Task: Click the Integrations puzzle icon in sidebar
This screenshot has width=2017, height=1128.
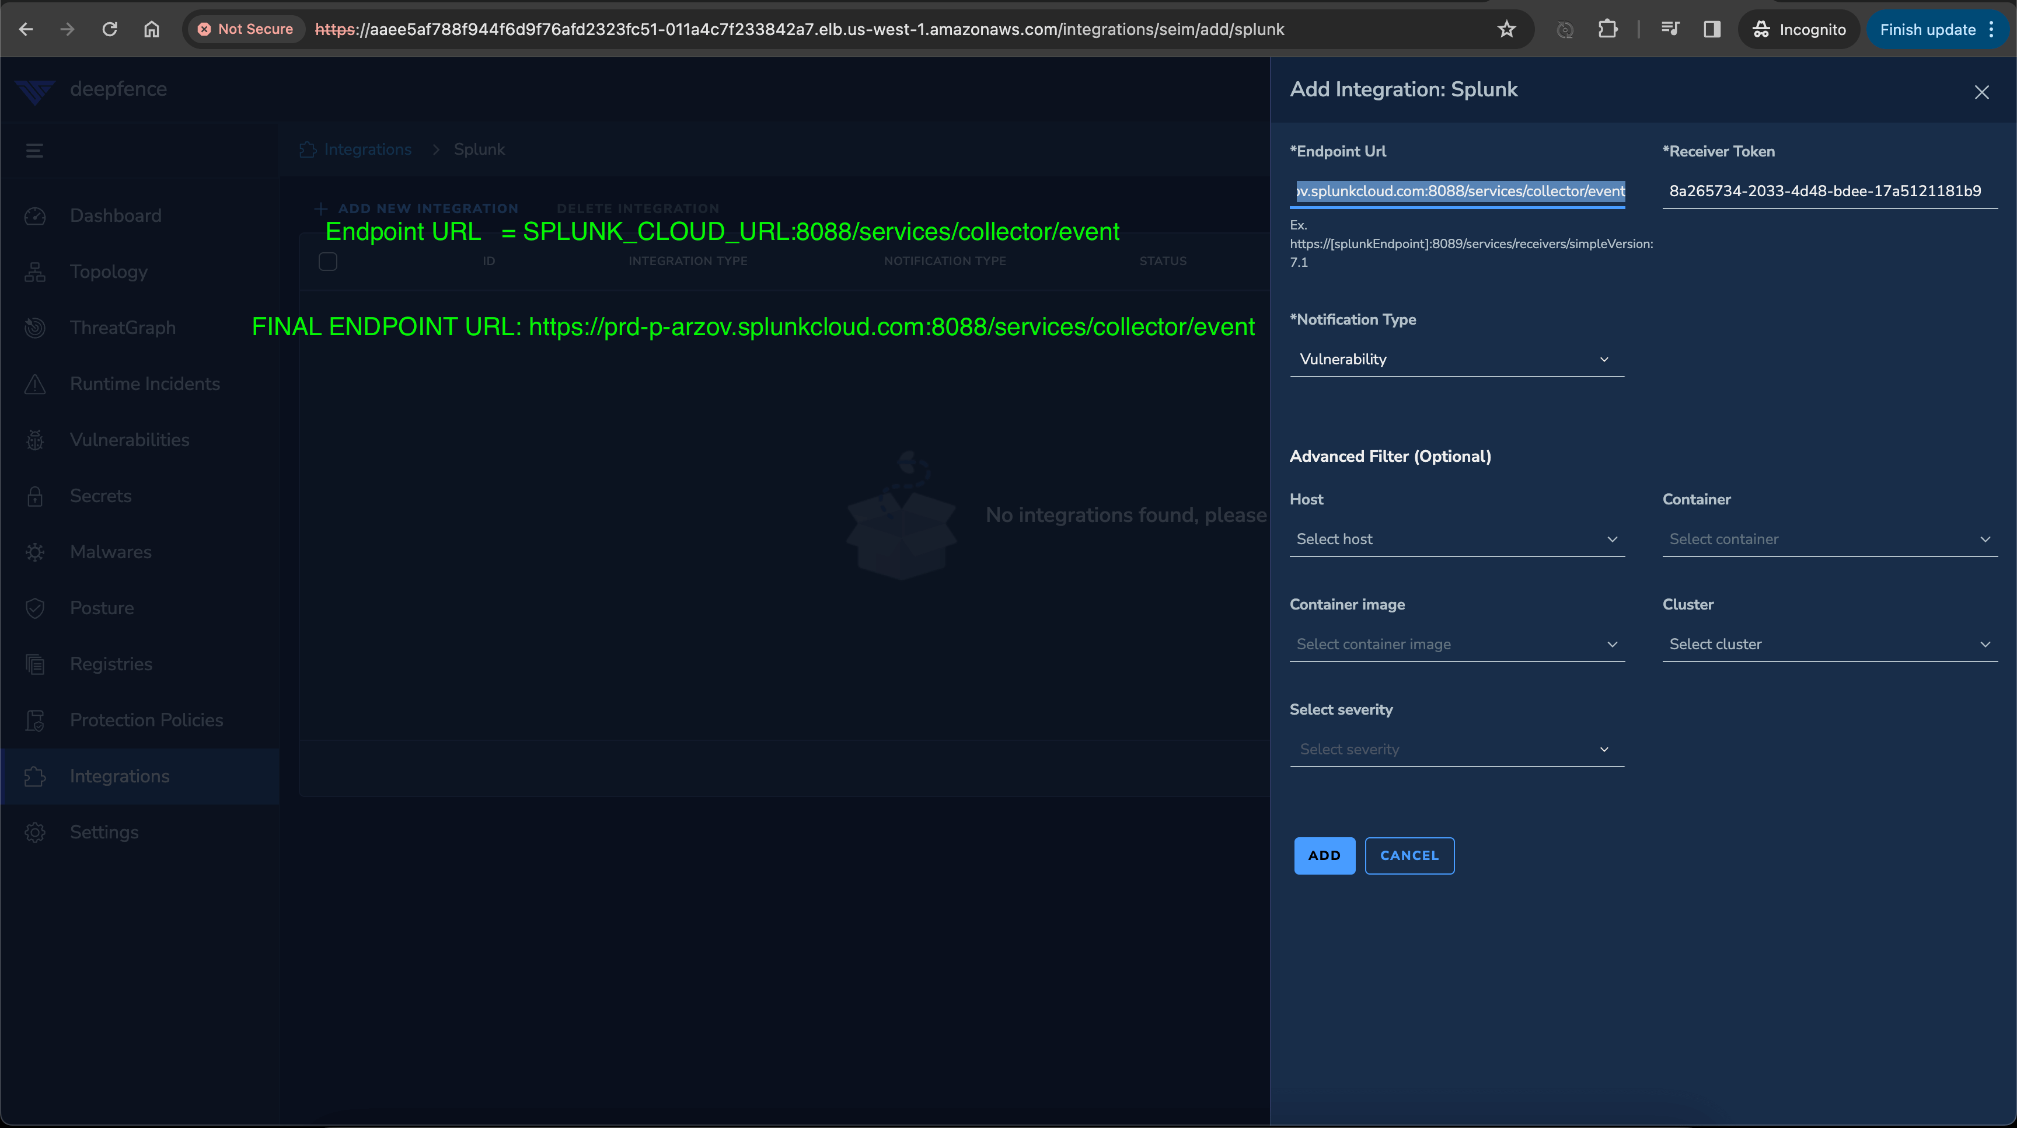Action: (x=34, y=777)
